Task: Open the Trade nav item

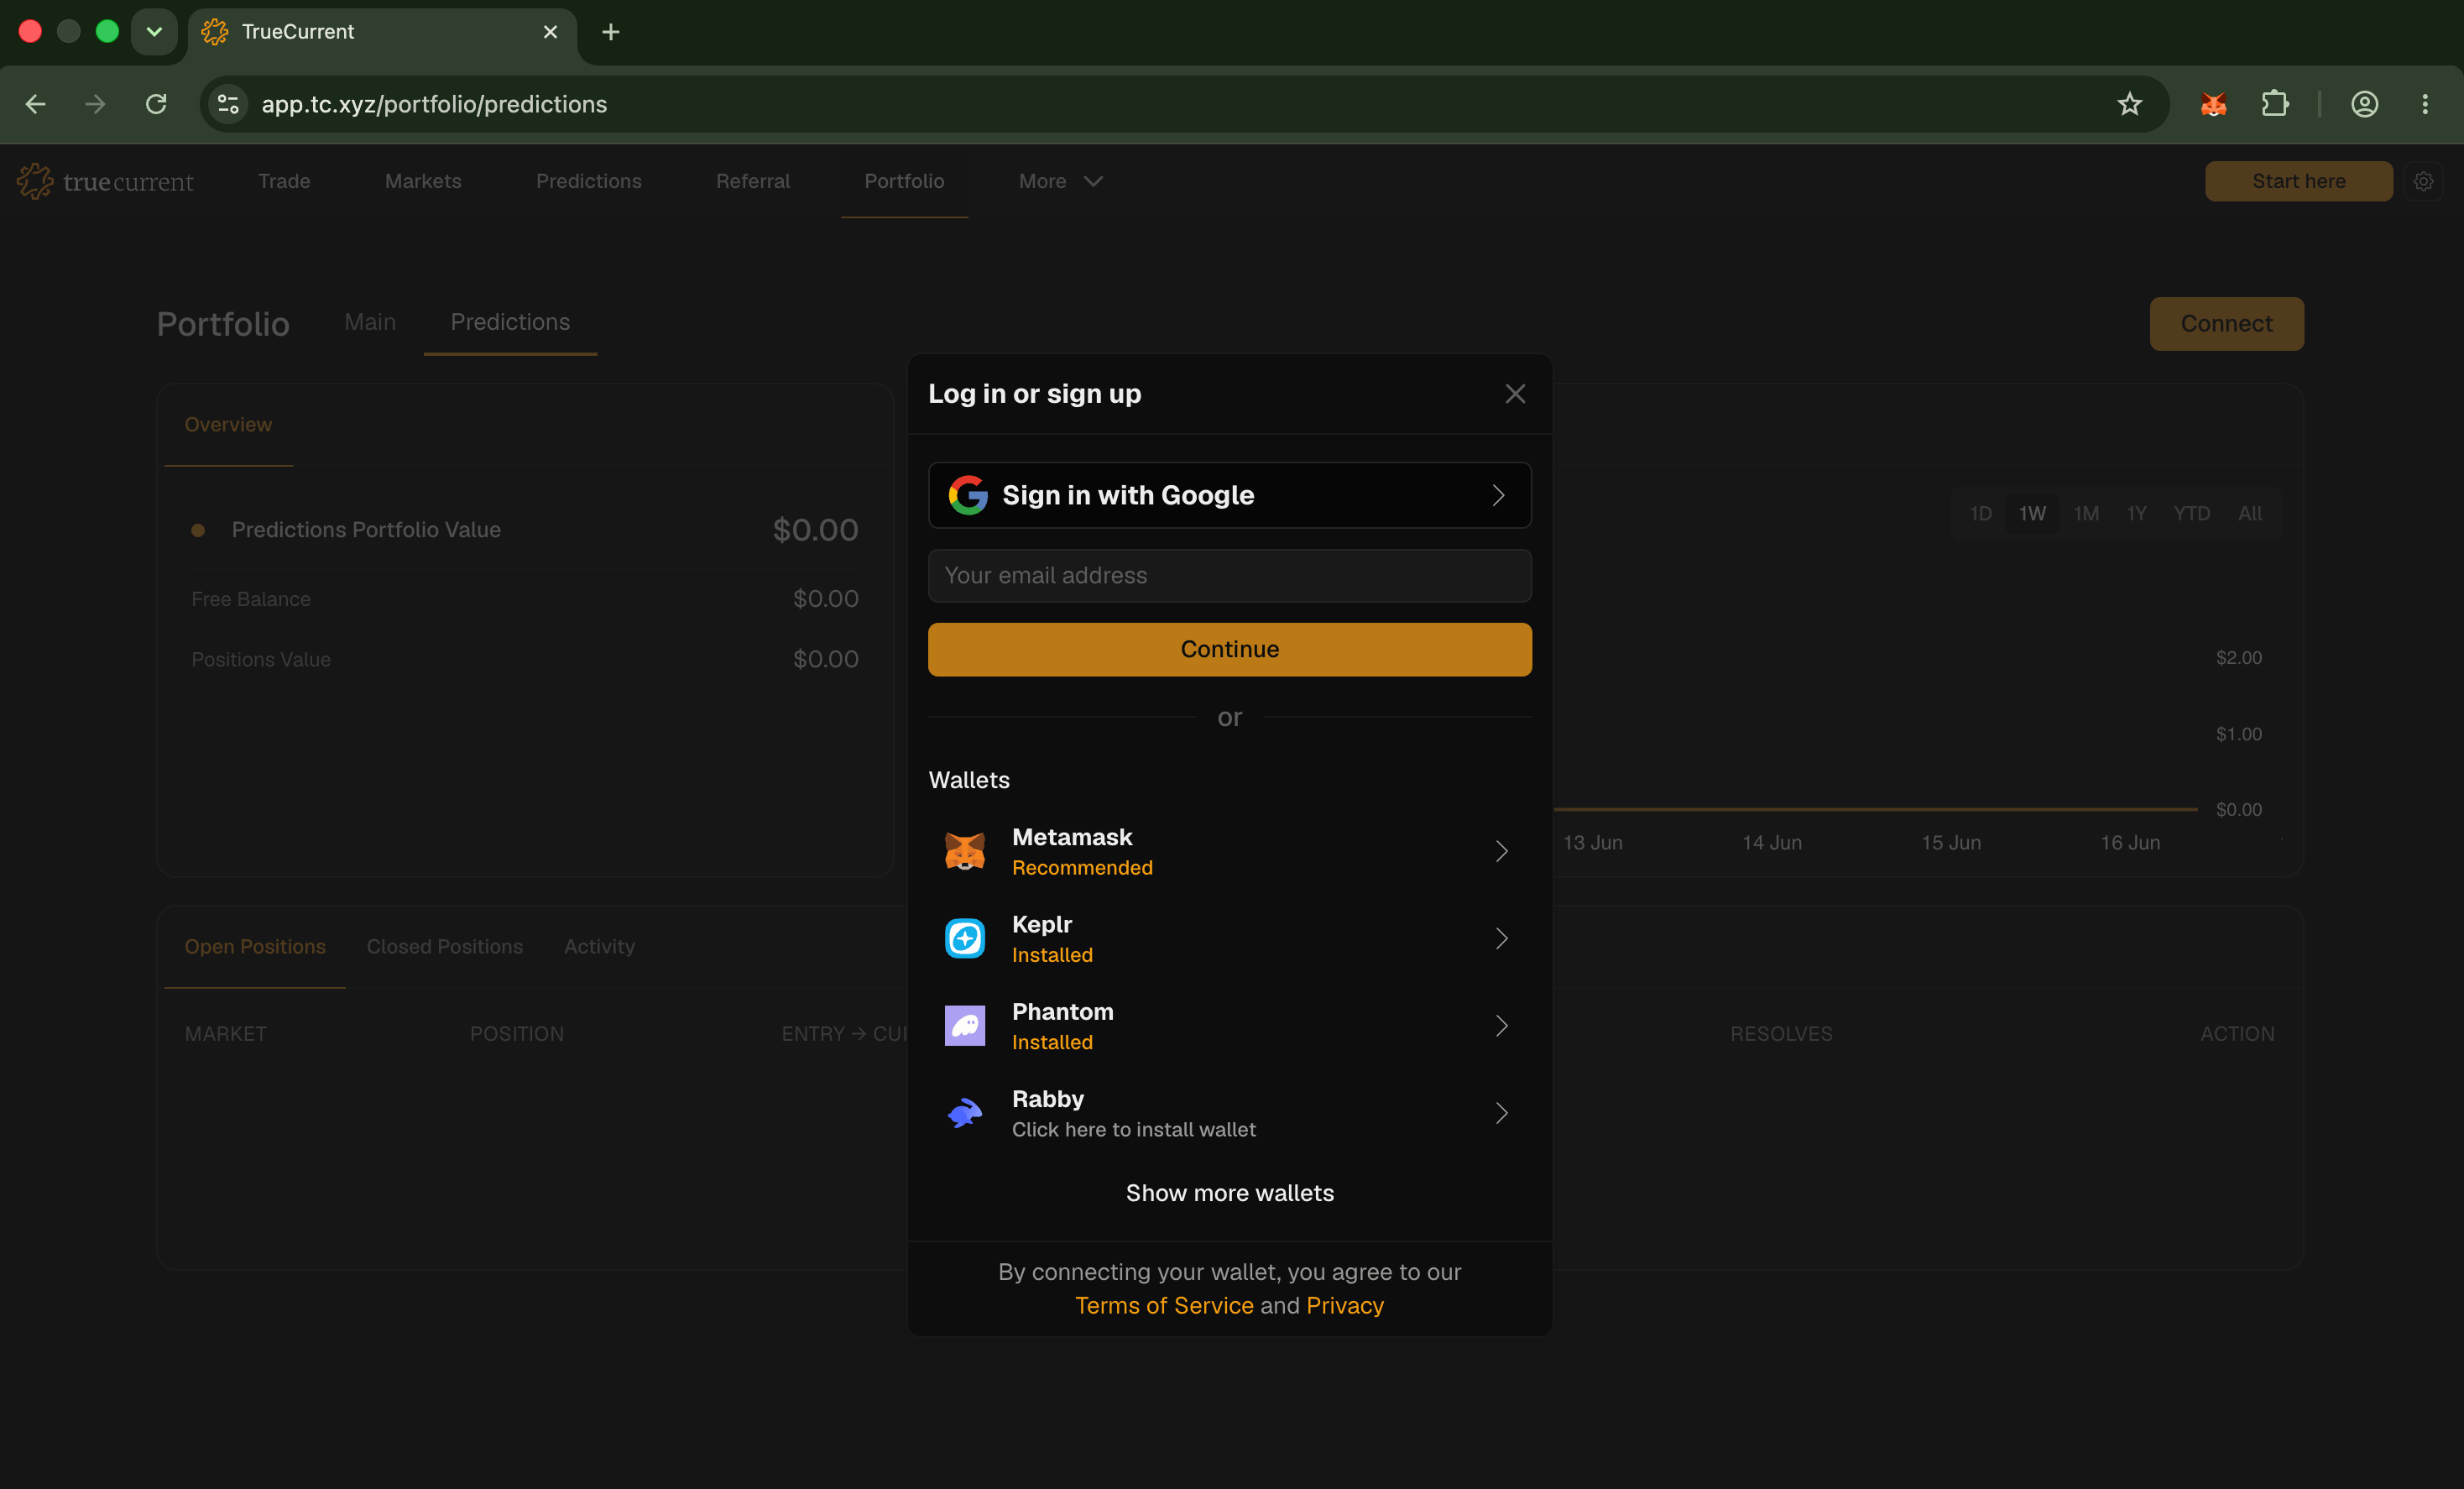Action: pos(284,181)
